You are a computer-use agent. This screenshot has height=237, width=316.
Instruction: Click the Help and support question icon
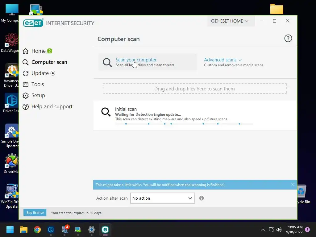point(26,106)
